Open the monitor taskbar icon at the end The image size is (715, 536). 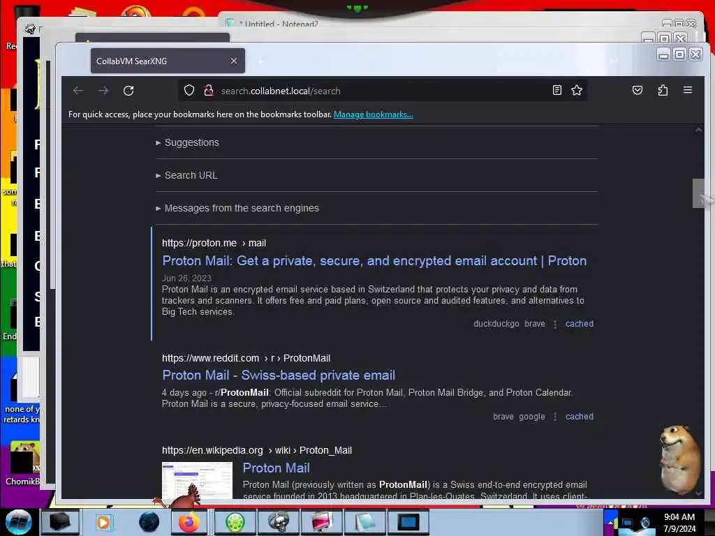[x=408, y=522]
